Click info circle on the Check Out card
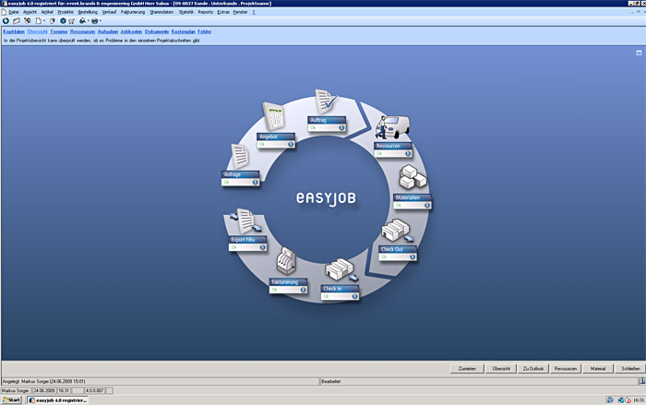 [x=413, y=257]
